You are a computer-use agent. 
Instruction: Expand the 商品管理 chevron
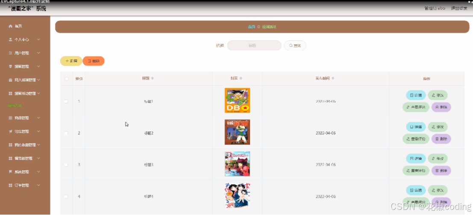click(x=38, y=118)
